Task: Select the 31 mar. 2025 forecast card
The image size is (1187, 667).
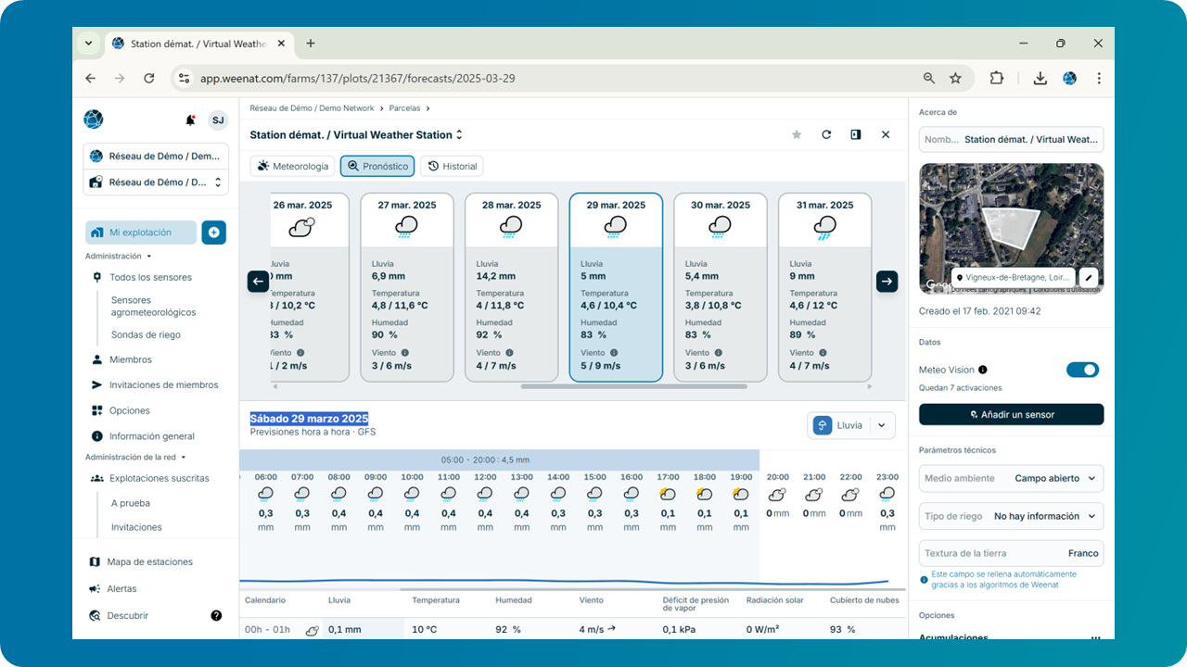Action: point(824,287)
